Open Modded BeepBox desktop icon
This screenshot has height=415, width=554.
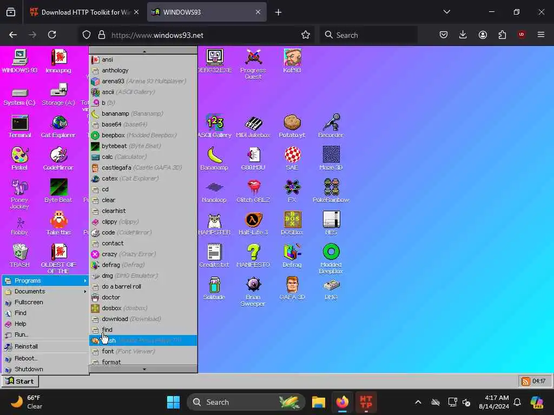[x=331, y=259]
